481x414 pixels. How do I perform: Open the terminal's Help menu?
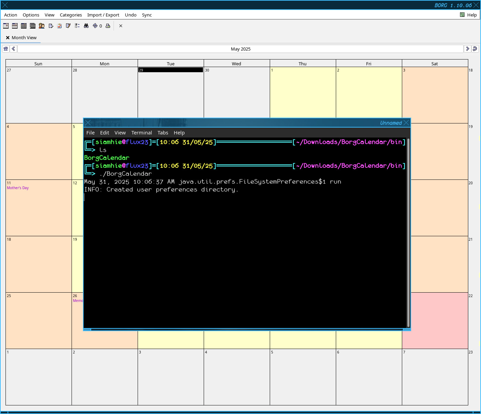click(179, 133)
